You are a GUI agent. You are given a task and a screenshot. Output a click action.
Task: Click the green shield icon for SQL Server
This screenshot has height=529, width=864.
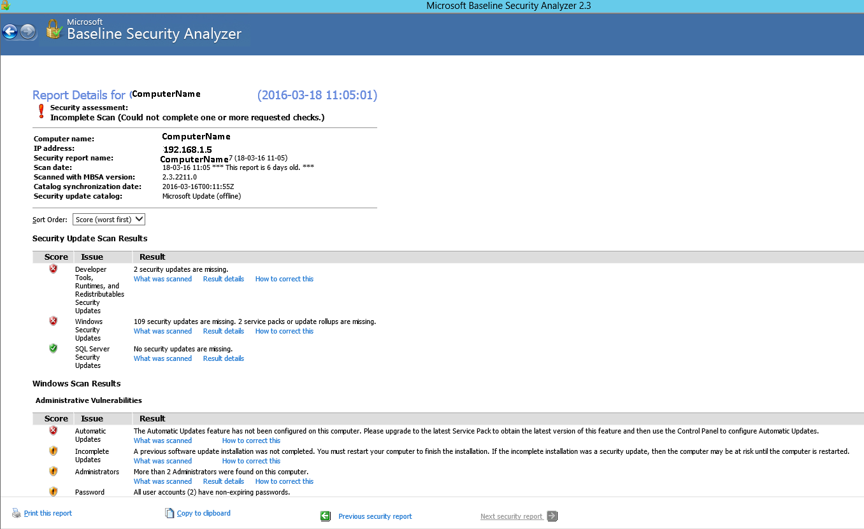point(54,349)
